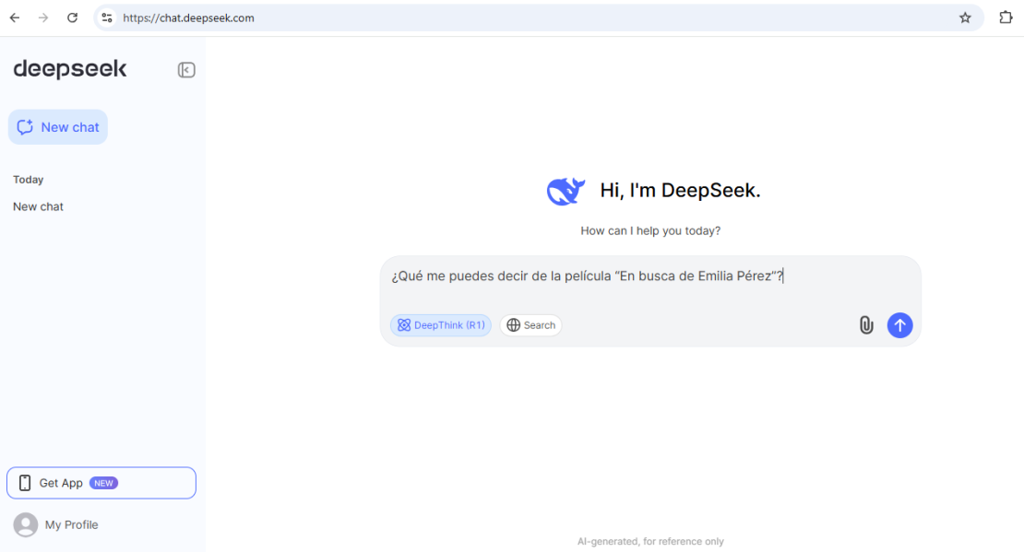The height and width of the screenshot is (552, 1024).
Task: Click the address bar URL chat.deepseek.com
Action: click(189, 18)
